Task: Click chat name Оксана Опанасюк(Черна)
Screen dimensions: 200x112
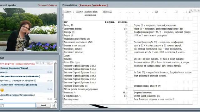Action: (x=14, y=68)
